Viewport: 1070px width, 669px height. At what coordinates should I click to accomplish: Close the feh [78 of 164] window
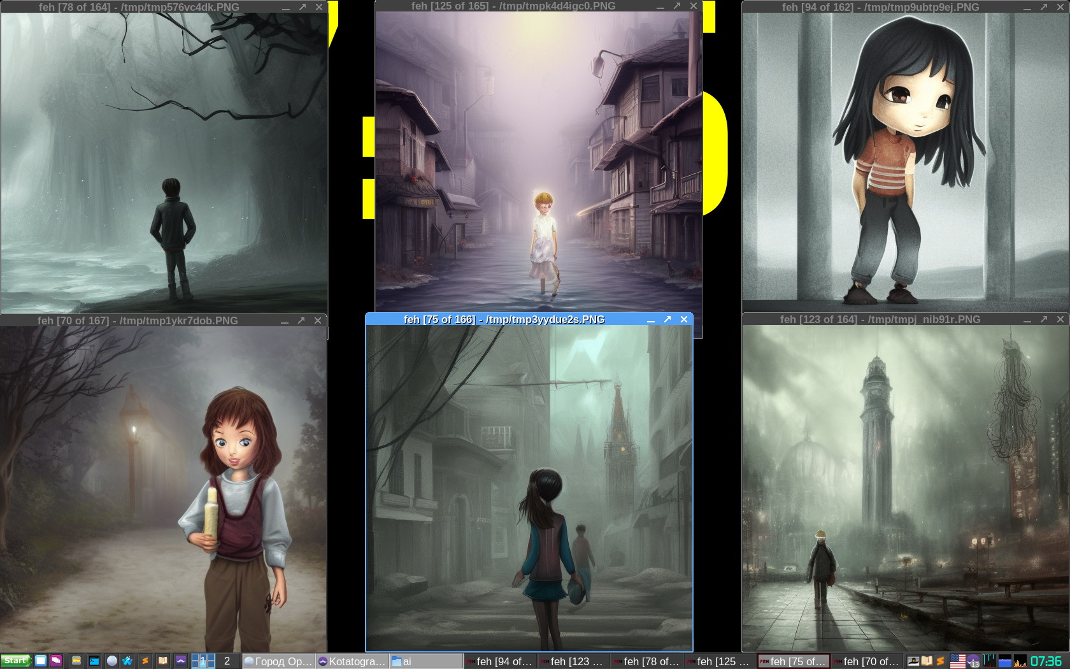(x=319, y=7)
